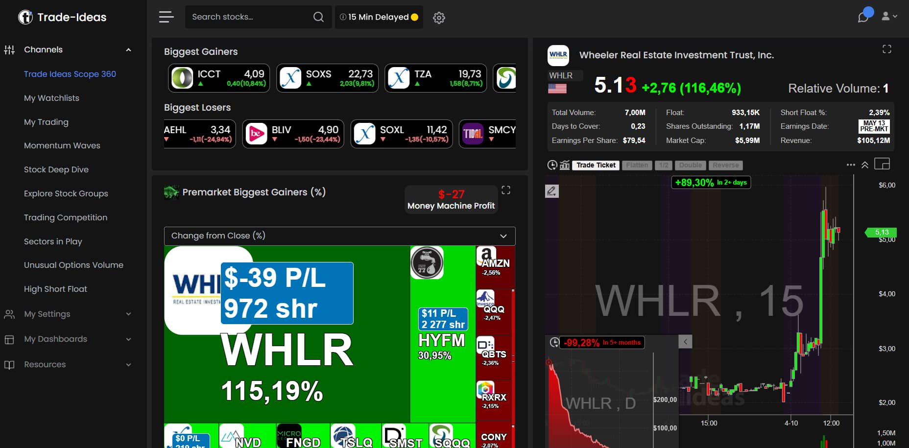Open the user account menu
This screenshot has width=909, height=448.
coord(889,16)
